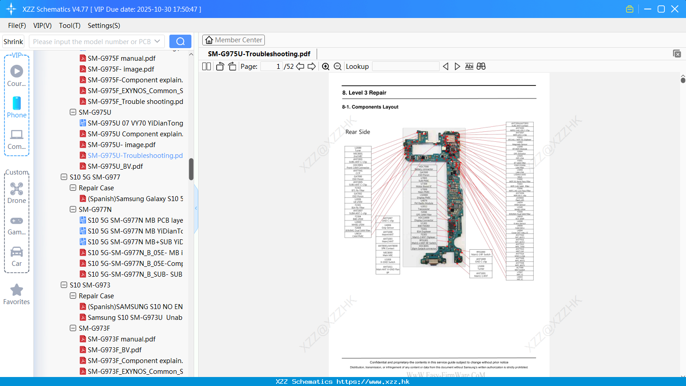Select the Computer category icon
This screenshot has width=686, height=386.
[17, 139]
